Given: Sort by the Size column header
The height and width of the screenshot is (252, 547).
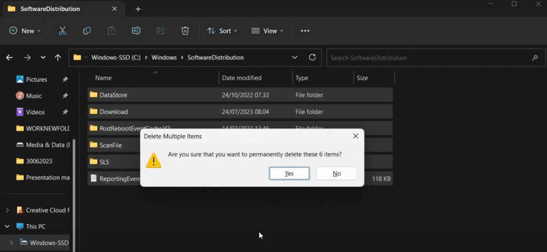Looking at the screenshot, I should tap(374, 78).
